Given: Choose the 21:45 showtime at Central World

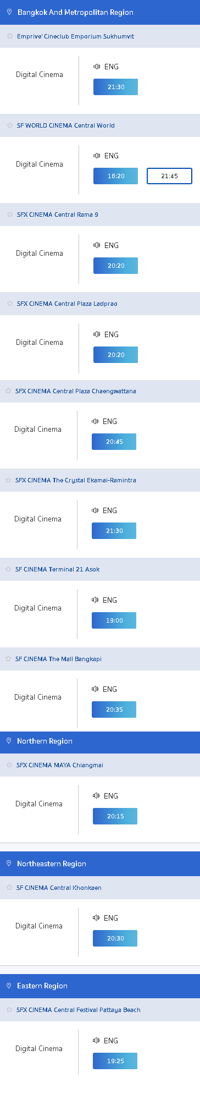Looking at the screenshot, I should click(169, 176).
